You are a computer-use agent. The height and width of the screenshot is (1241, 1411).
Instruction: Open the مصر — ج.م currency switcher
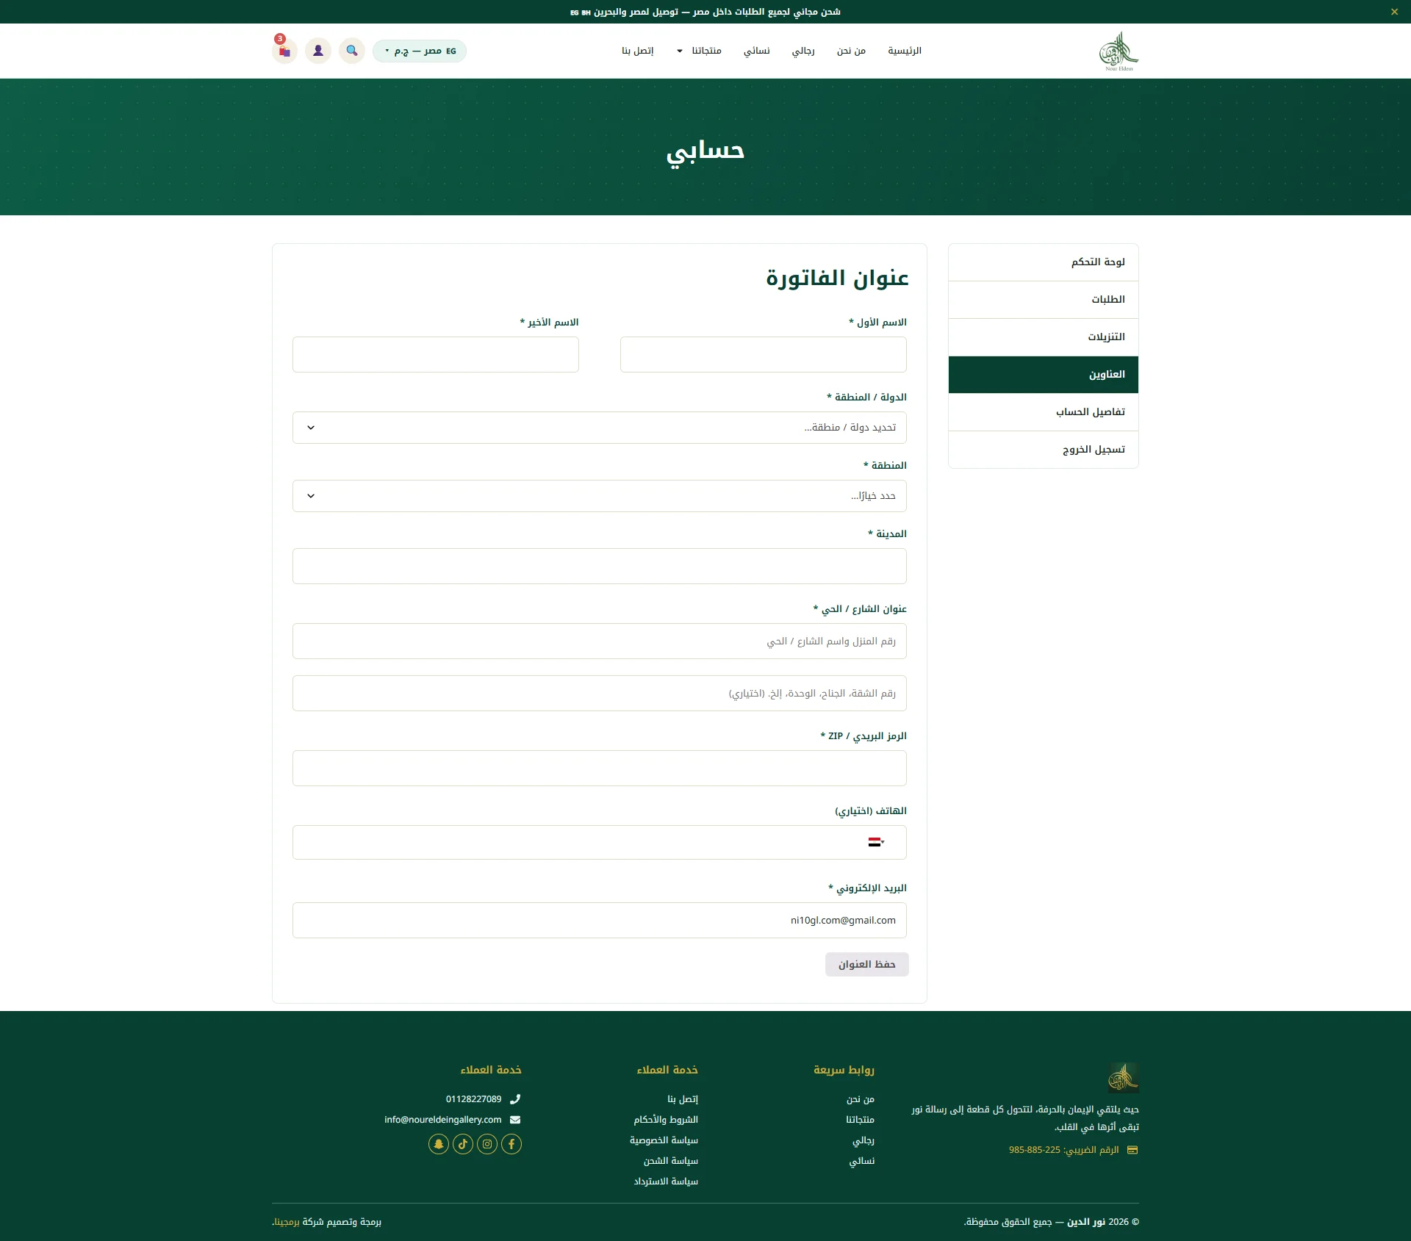coord(420,51)
